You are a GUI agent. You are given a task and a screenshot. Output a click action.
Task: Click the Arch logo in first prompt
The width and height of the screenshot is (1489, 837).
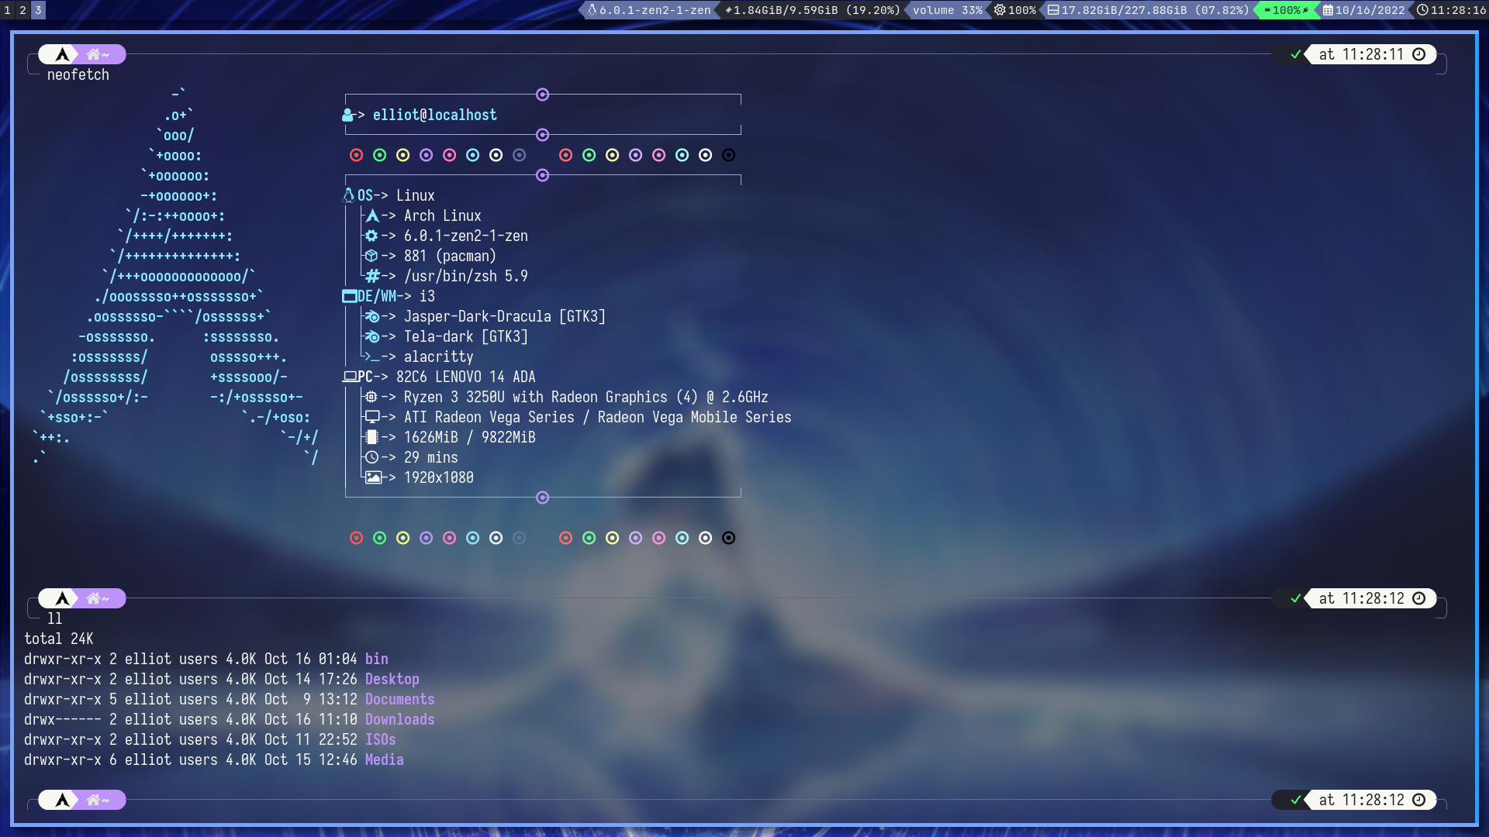[x=62, y=55]
